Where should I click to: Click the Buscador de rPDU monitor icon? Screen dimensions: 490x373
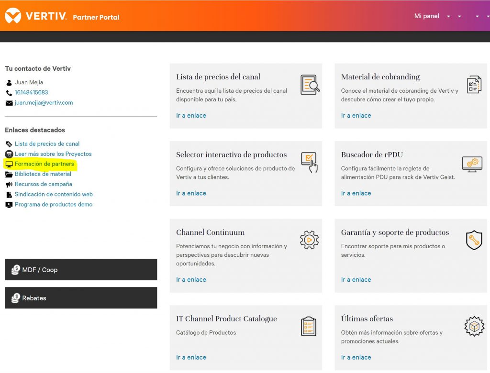point(472,164)
